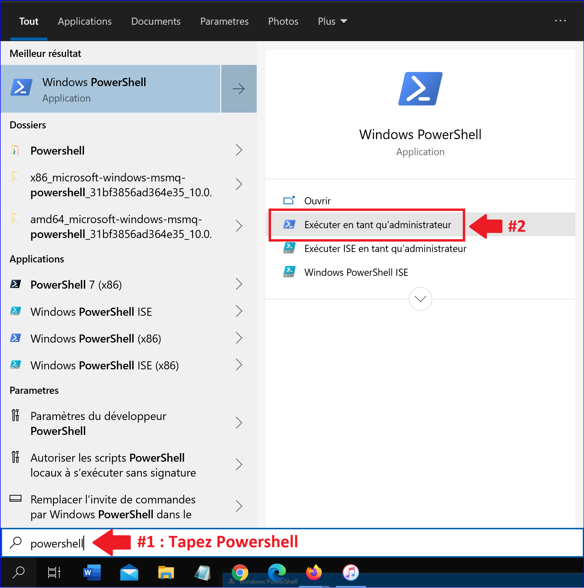This screenshot has height=588, width=584.
Task: Expand the Autoriser les scripts PowerShell chevron
Action: coord(239,464)
